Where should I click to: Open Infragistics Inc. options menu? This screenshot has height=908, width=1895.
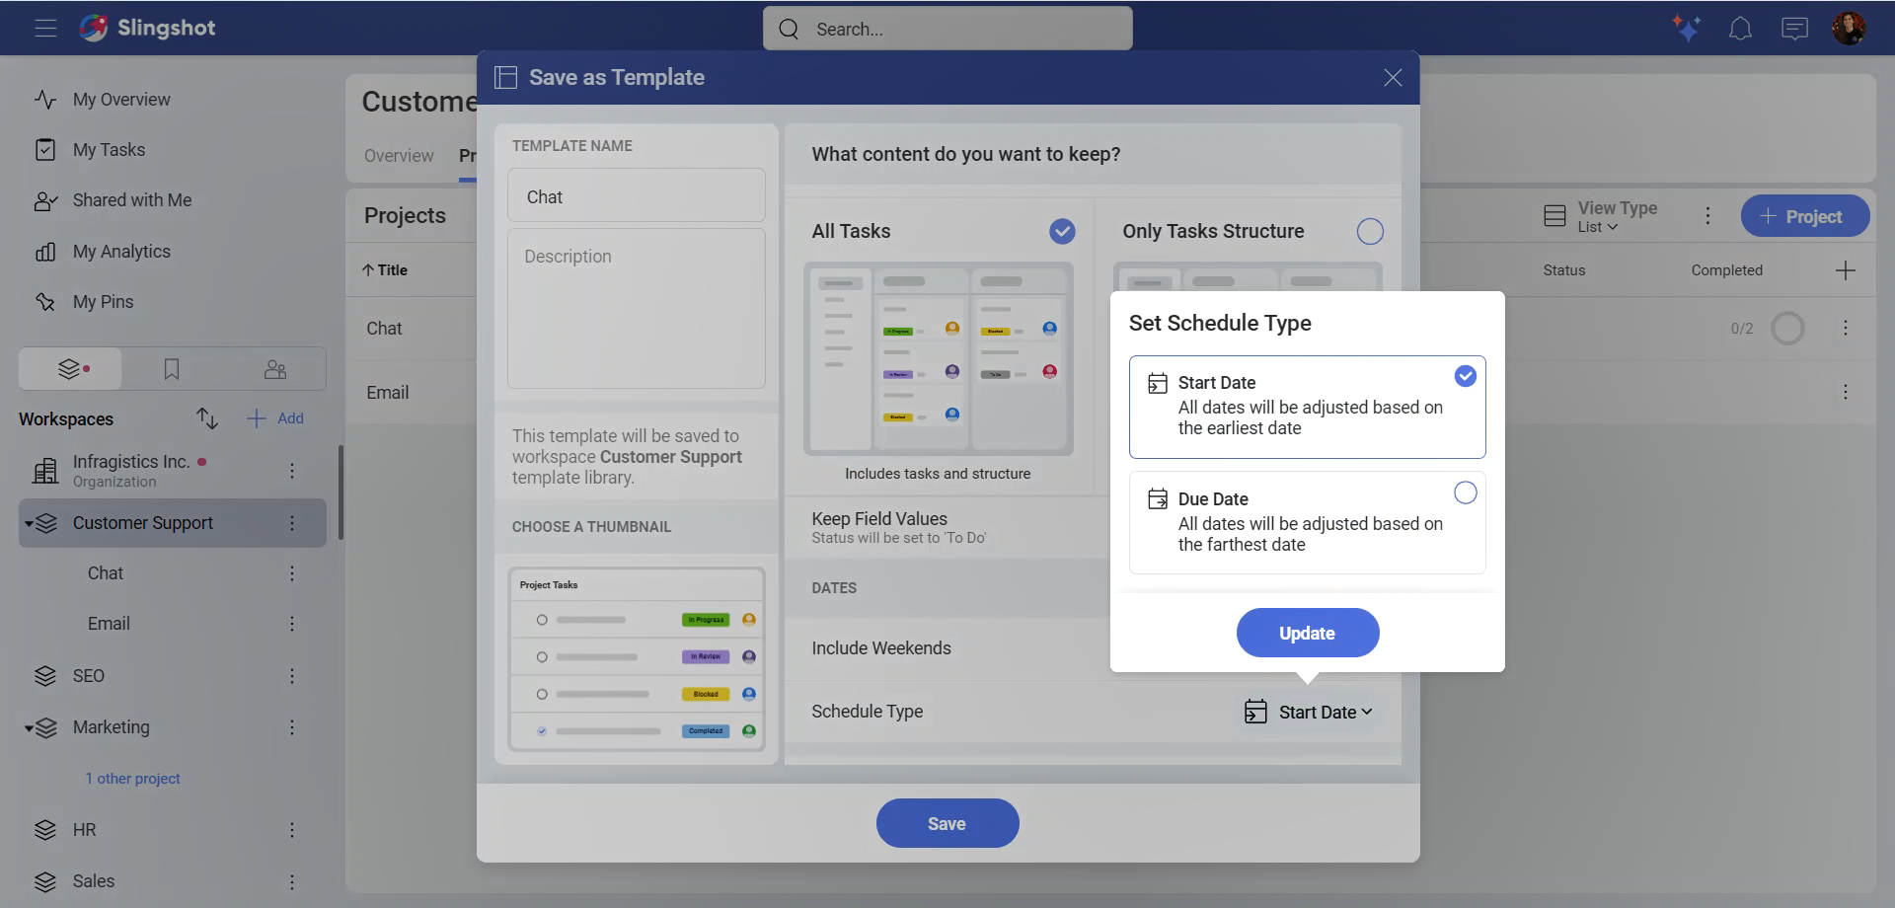(292, 471)
